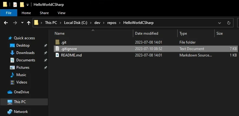Viewport: 239px width, 116px height.
Task: Open Videos in the navigation pane
Action: pos(22,82)
